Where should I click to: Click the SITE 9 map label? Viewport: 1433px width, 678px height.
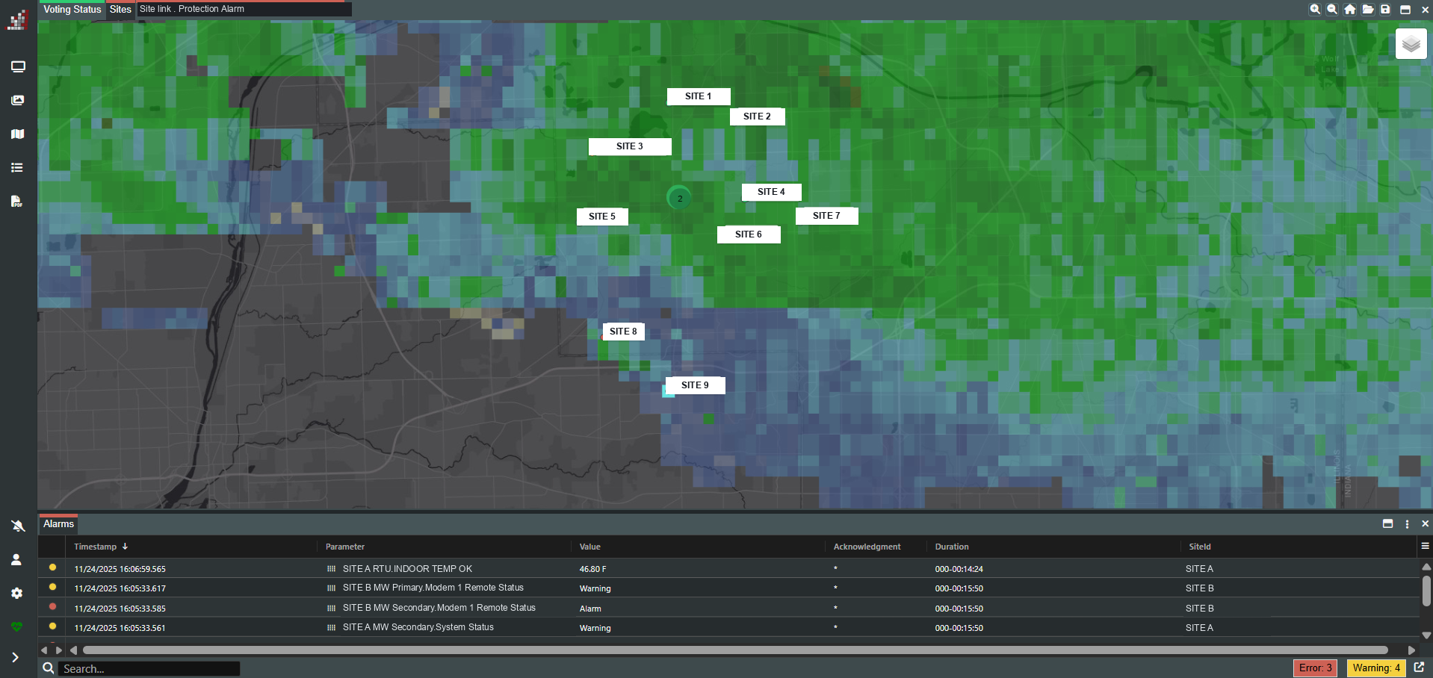pyautogui.click(x=695, y=385)
